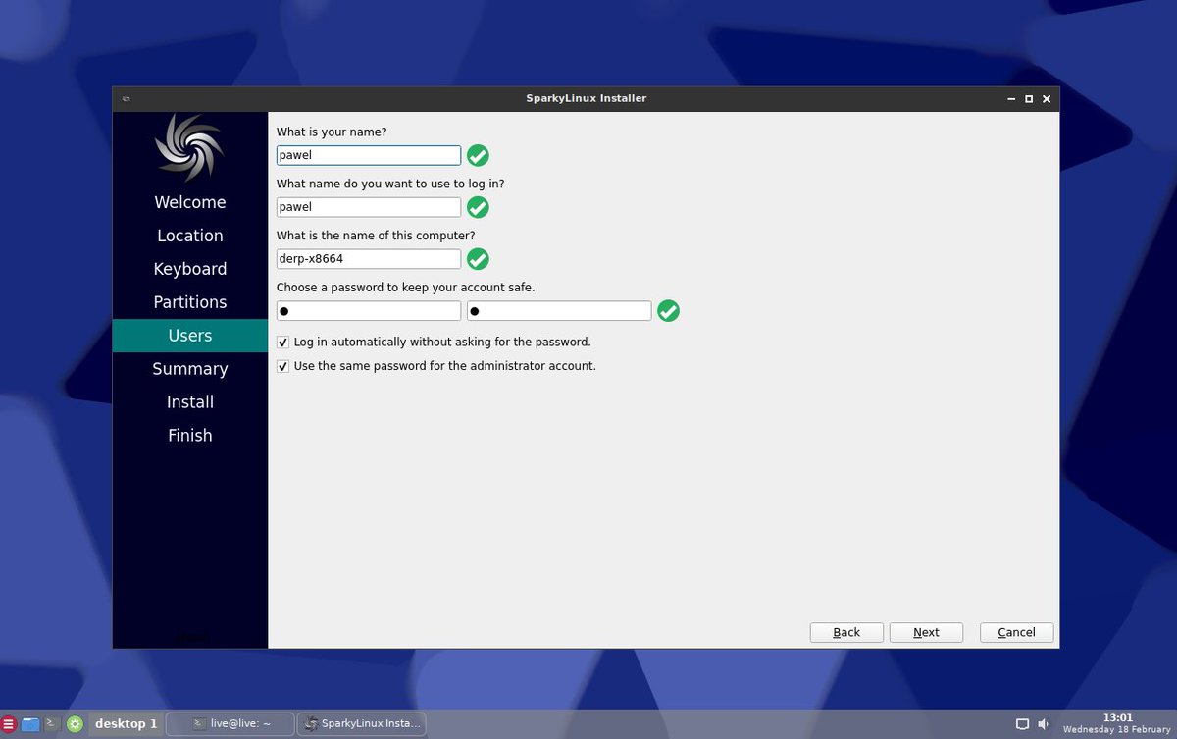Uncheck "Use the same password for the administrator account"
The height and width of the screenshot is (739, 1177).
[x=282, y=366]
